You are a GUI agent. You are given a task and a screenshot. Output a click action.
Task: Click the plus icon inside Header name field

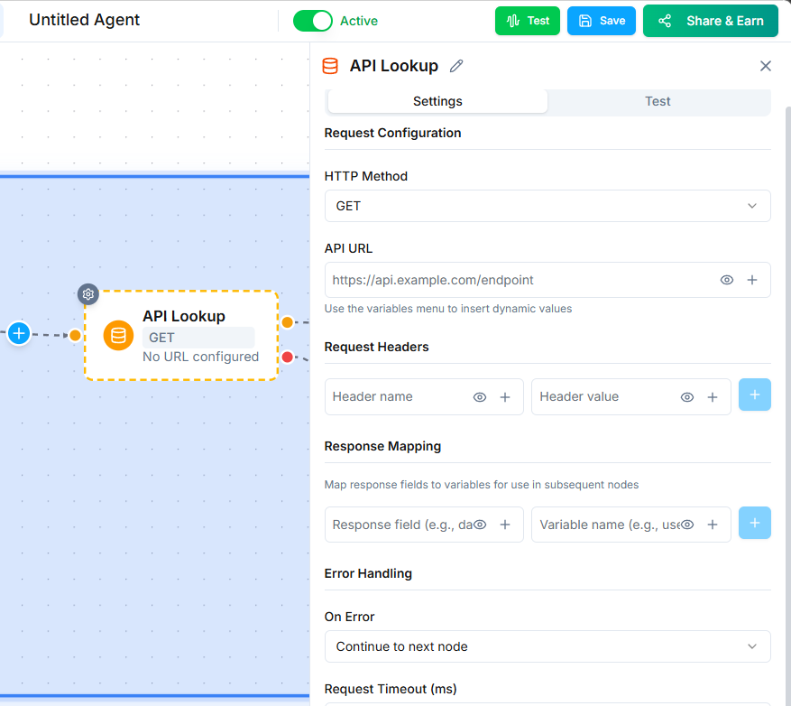[x=505, y=397]
